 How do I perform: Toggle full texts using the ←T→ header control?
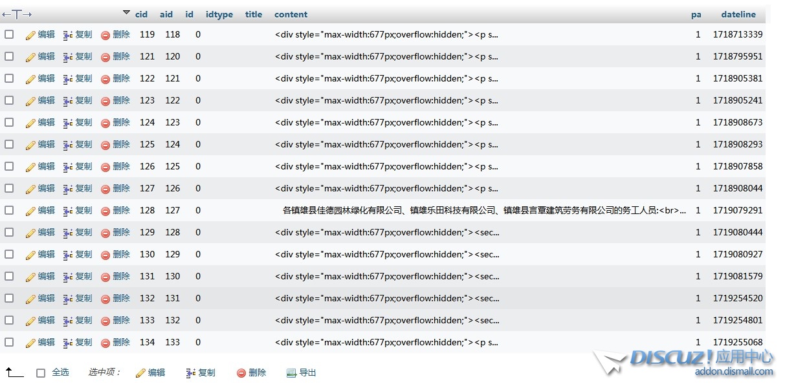pos(17,14)
